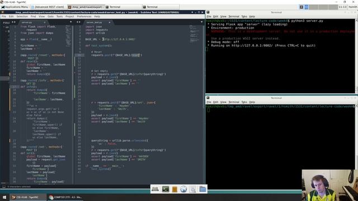Open top Terminal Tabs menu

click(x=244, y=16)
